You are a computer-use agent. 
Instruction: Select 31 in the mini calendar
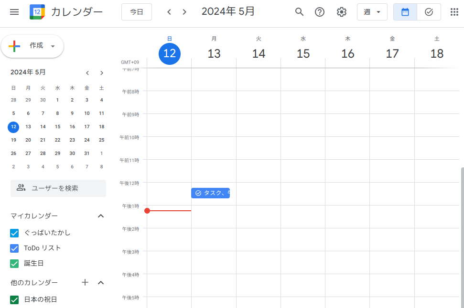(x=86, y=153)
